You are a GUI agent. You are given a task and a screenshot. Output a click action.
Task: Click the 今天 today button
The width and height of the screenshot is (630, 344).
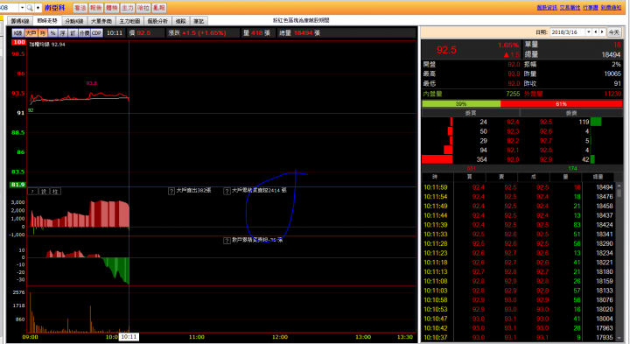pos(613,32)
